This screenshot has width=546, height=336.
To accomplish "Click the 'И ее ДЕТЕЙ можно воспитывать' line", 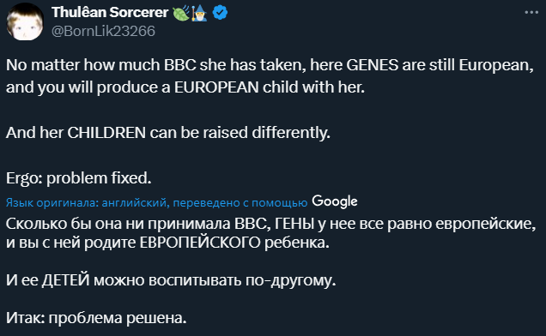I will 171,280.
